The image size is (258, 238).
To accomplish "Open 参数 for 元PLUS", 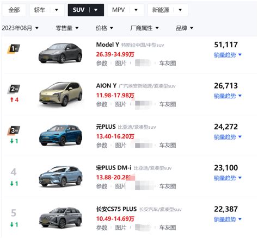I will (102, 145).
